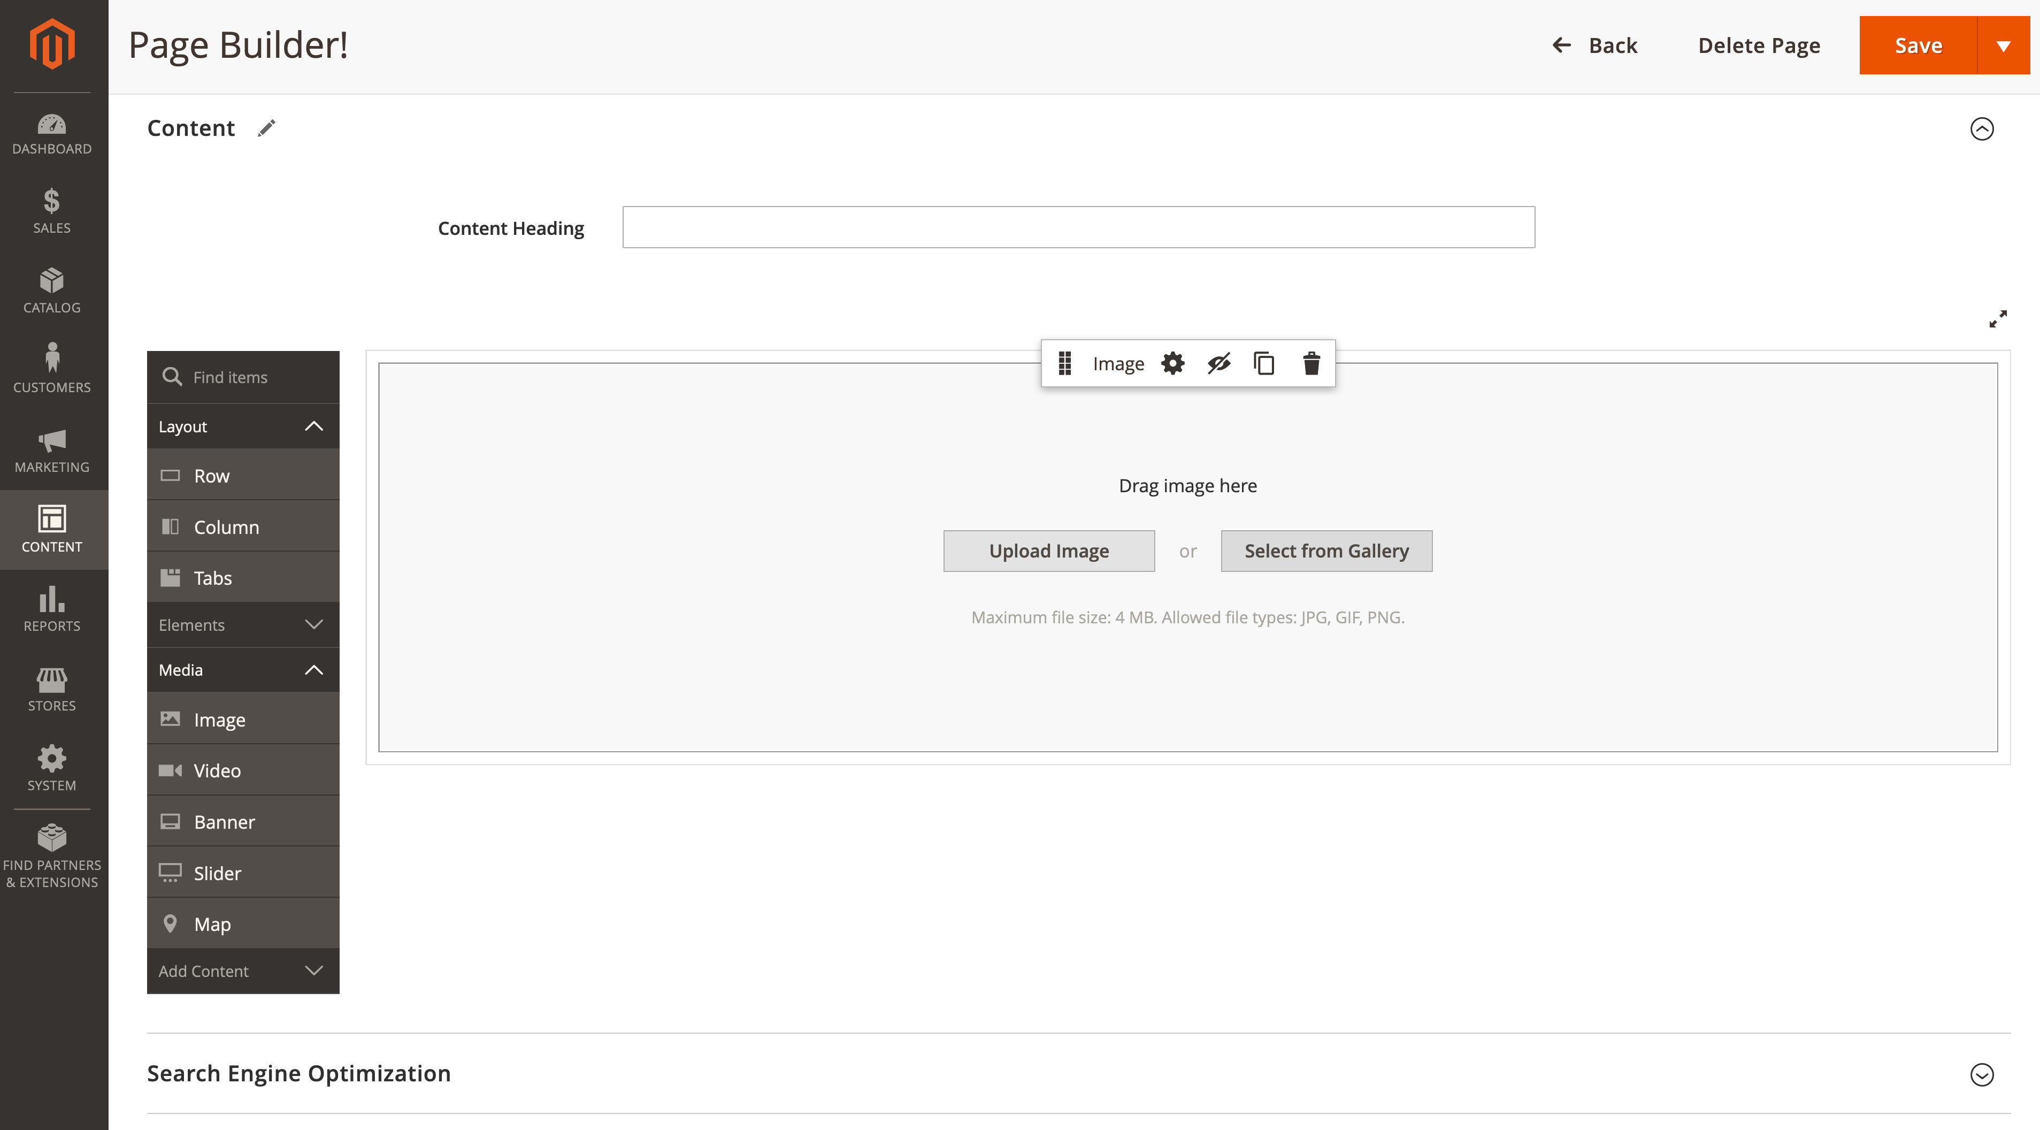Screen dimensions: 2040x1130
Task: Open Find Partners & Extensions icon
Action: 52,837
